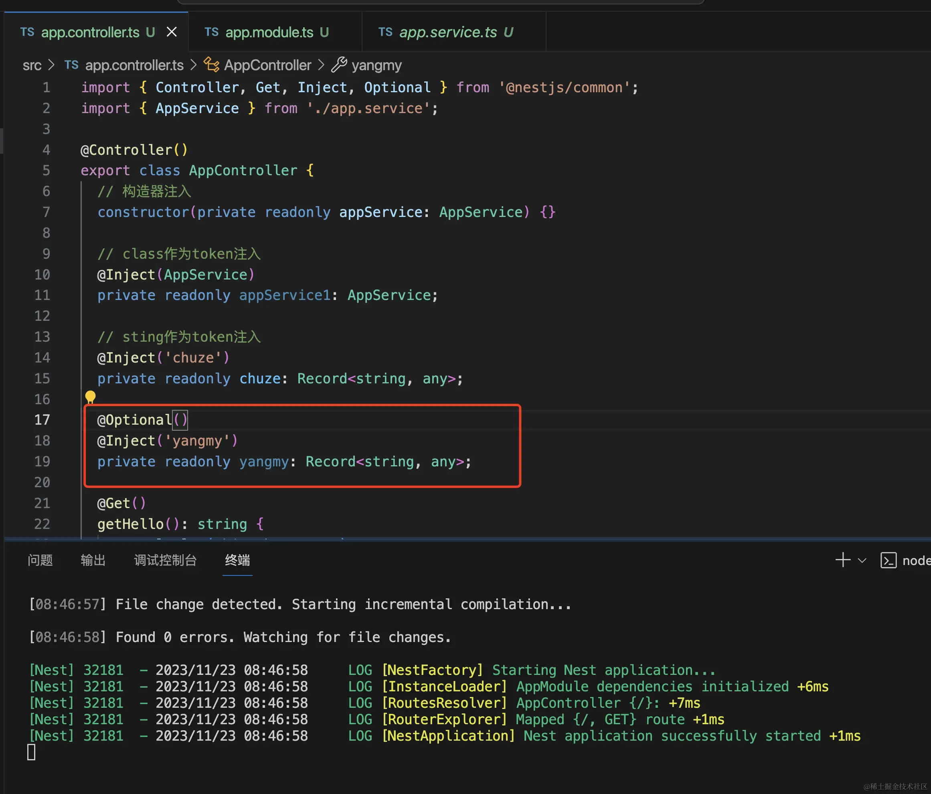
Task: Click the TS file icon in breadcrumb
Action: 71,65
